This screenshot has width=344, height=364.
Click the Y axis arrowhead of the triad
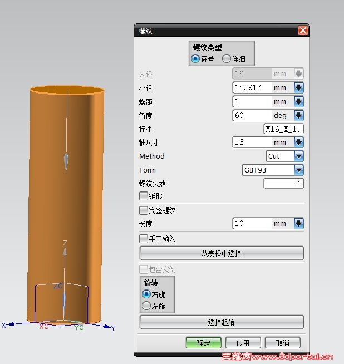point(107,327)
